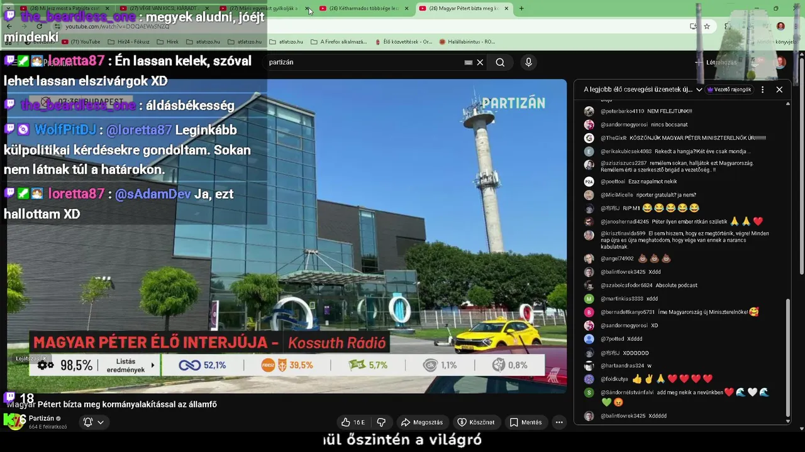Close the Magyar Pétert bízta meg tab
The height and width of the screenshot is (452, 805).
(506, 8)
